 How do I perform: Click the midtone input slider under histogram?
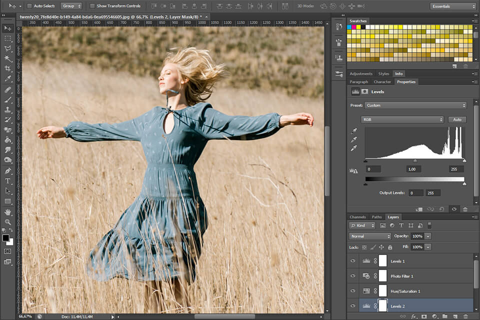click(x=414, y=160)
